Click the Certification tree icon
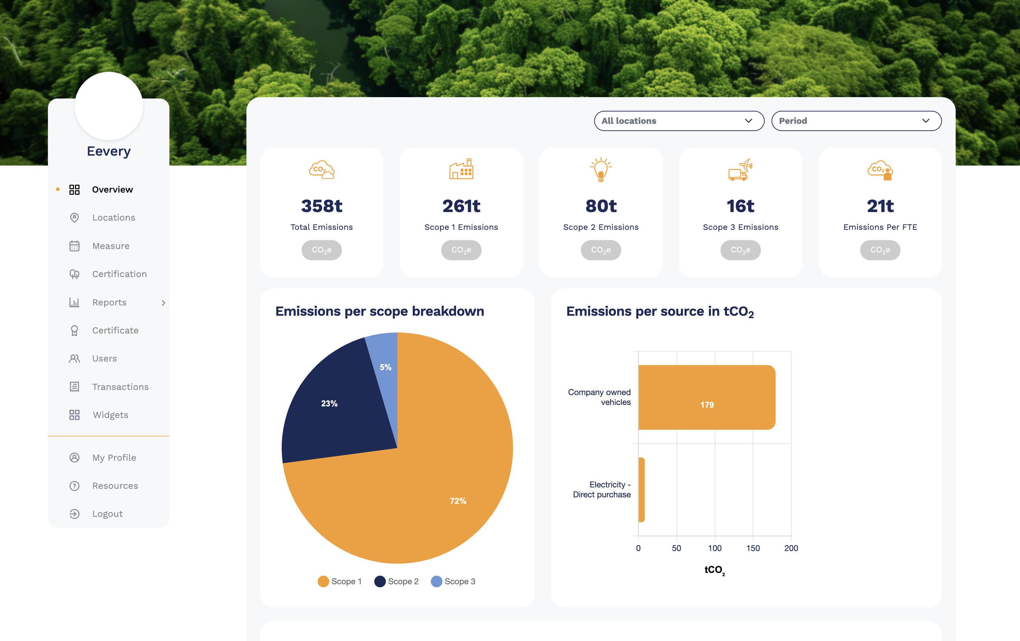 pos(74,274)
